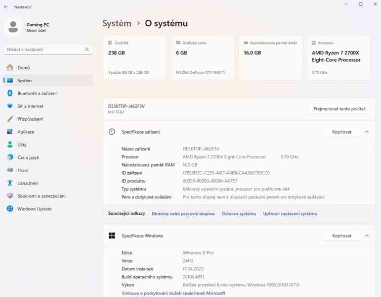The height and width of the screenshot is (297, 381).
Task: Copy Windows specs with Kopírovat button
Action: point(341,236)
